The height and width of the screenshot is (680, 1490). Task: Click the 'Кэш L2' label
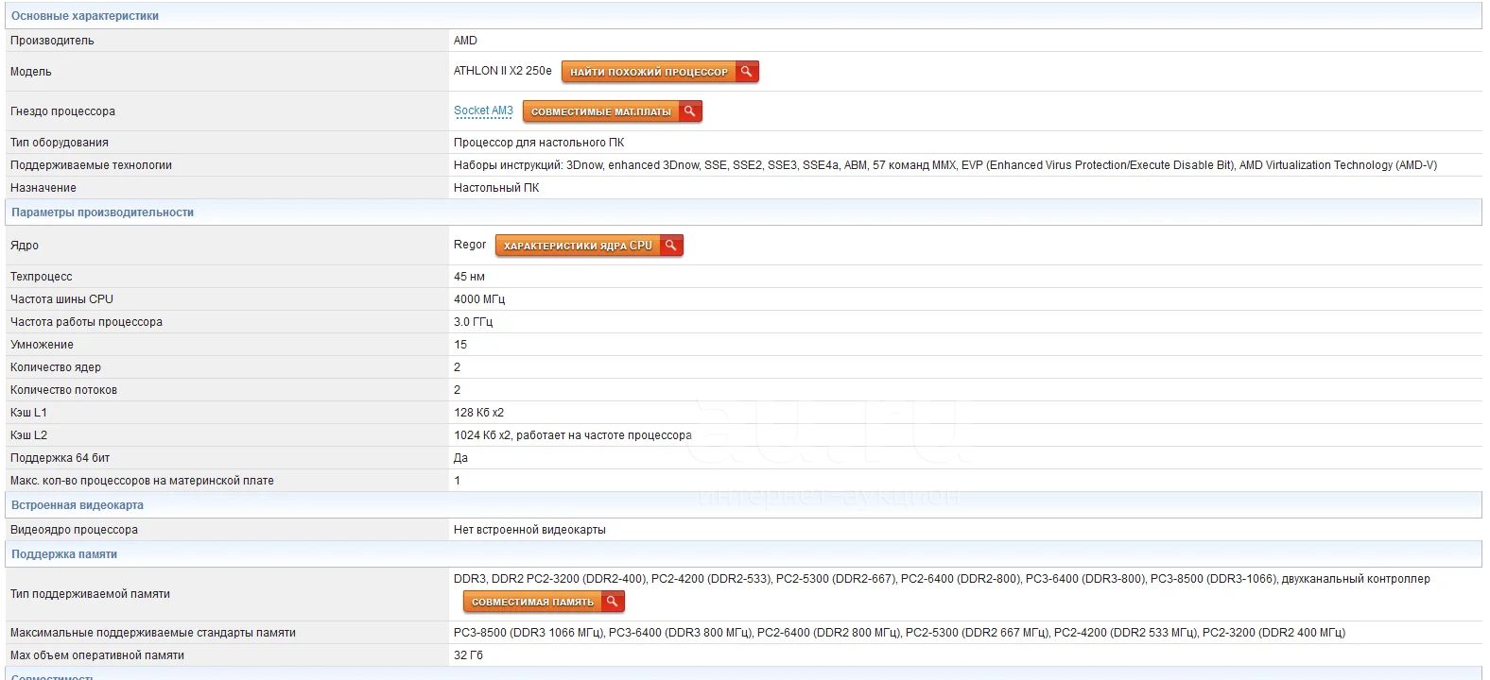click(28, 435)
